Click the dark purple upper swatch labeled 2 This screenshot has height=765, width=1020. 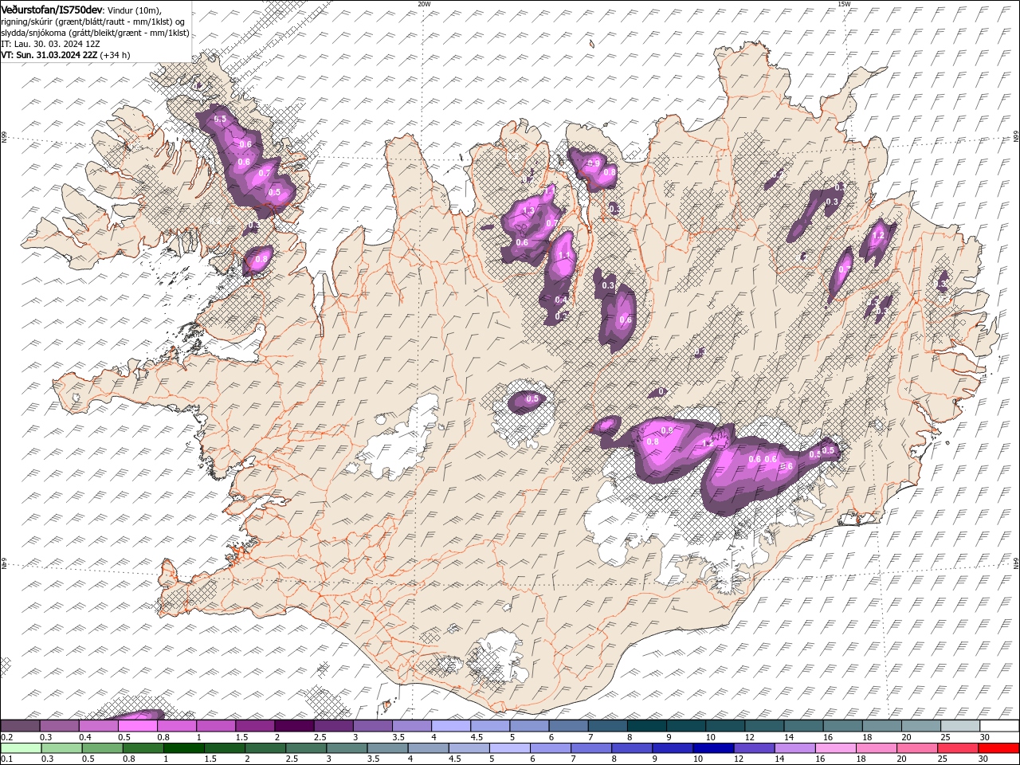(x=293, y=726)
